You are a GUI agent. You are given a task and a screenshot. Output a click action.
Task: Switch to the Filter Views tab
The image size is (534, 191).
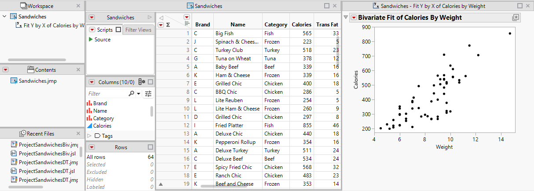[x=138, y=30]
